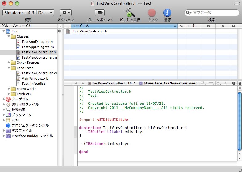Click the 実行可能ファイル icon
Screen dimensions: 242x172
tap(8, 104)
